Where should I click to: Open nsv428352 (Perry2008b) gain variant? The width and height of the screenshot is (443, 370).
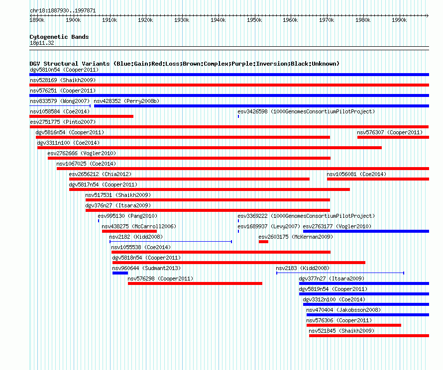coord(126,101)
